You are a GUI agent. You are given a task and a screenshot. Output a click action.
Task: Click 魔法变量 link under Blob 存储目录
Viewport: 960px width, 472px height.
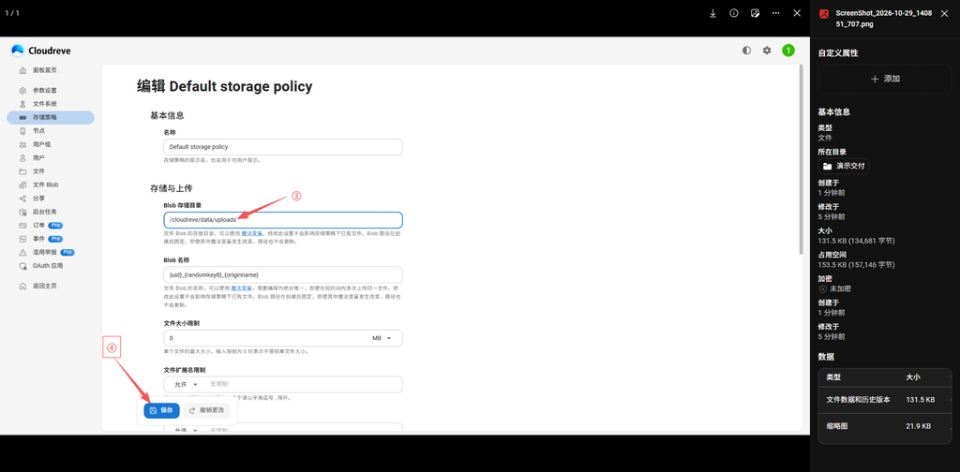pos(251,233)
